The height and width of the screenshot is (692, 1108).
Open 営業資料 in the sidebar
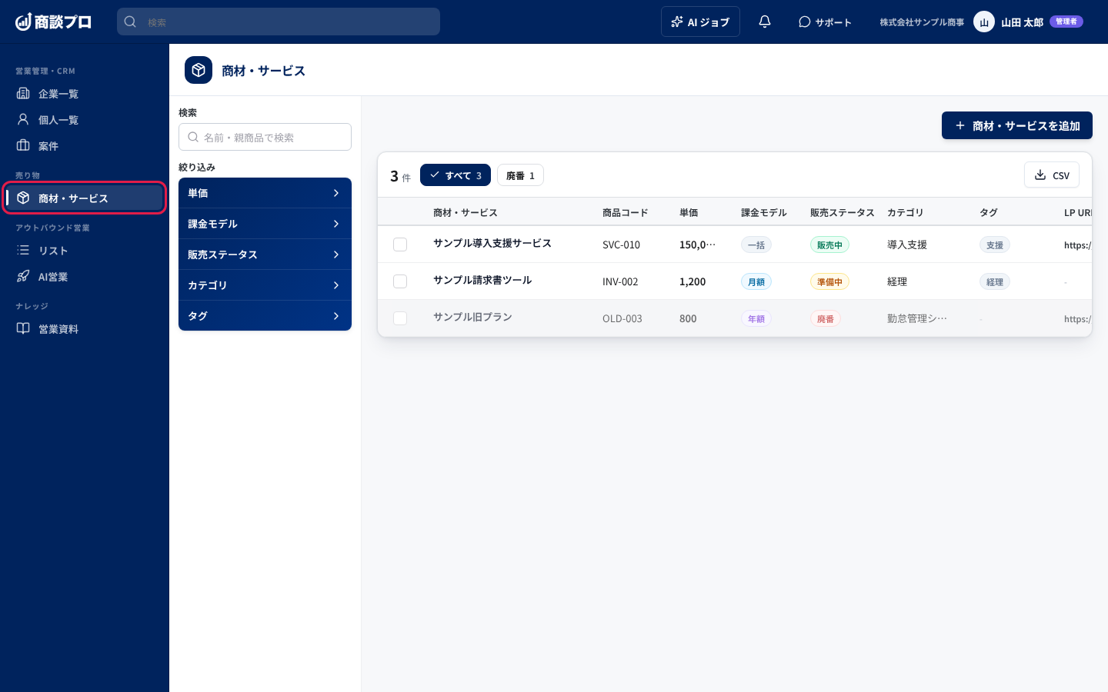[85, 328]
